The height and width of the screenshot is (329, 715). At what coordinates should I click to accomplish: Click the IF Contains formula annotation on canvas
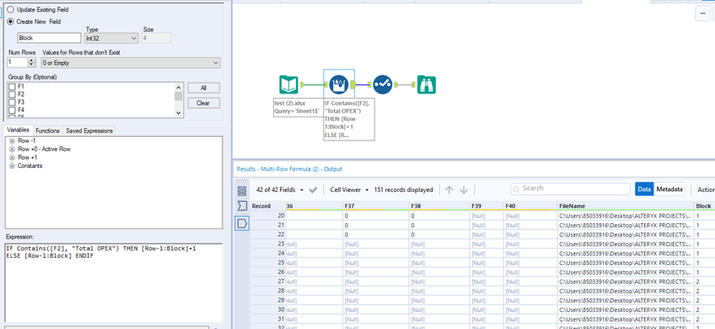[x=349, y=119]
